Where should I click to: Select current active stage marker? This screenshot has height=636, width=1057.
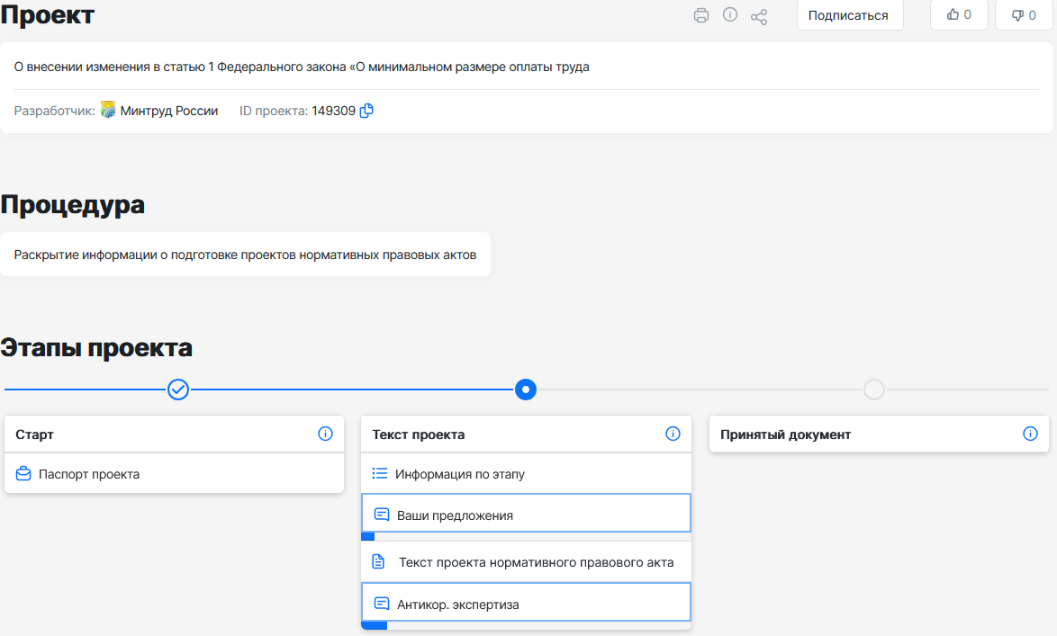click(x=526, y=390)
